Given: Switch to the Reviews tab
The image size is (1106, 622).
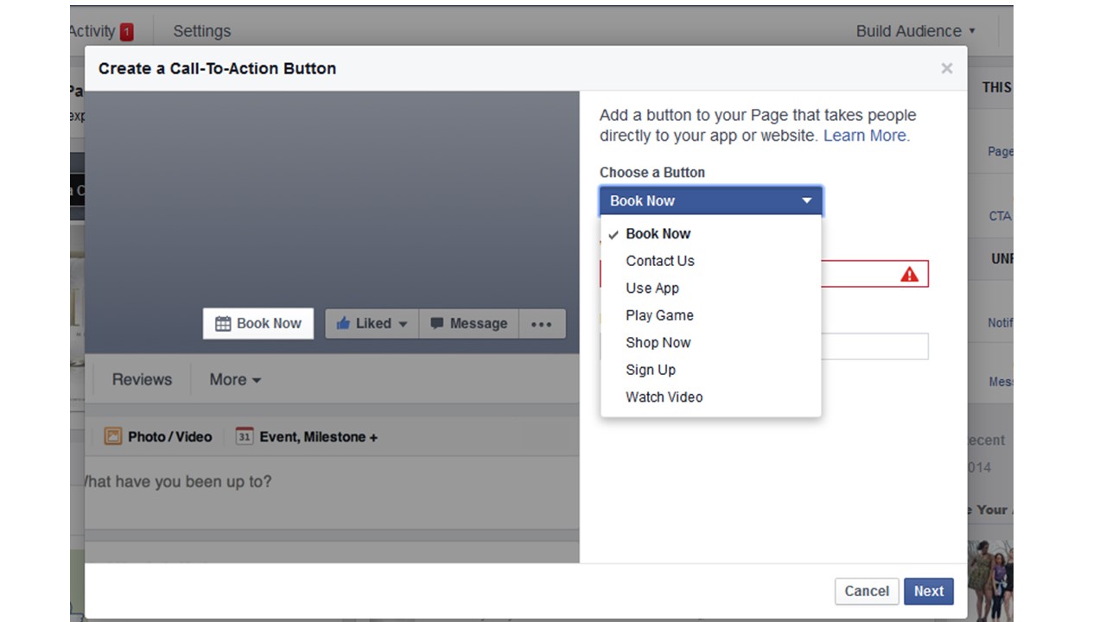Looking at the screenshot, I should (142, 379).
